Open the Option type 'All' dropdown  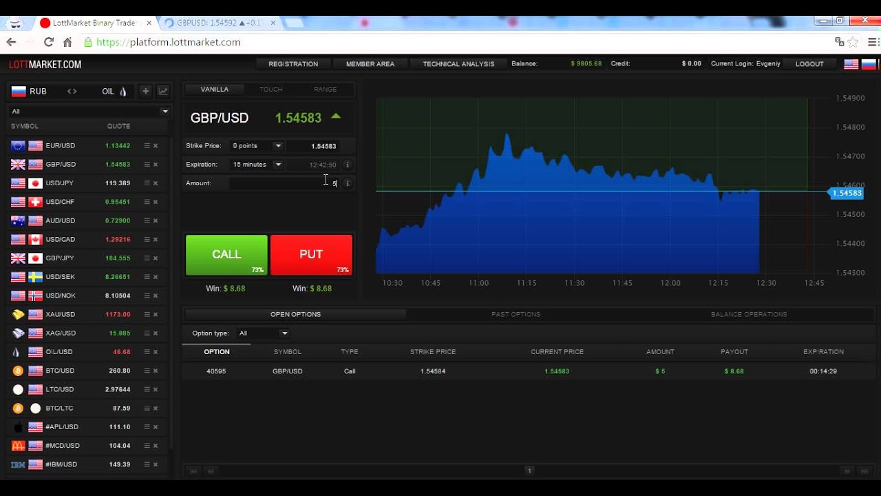click(x=264, y=333)
